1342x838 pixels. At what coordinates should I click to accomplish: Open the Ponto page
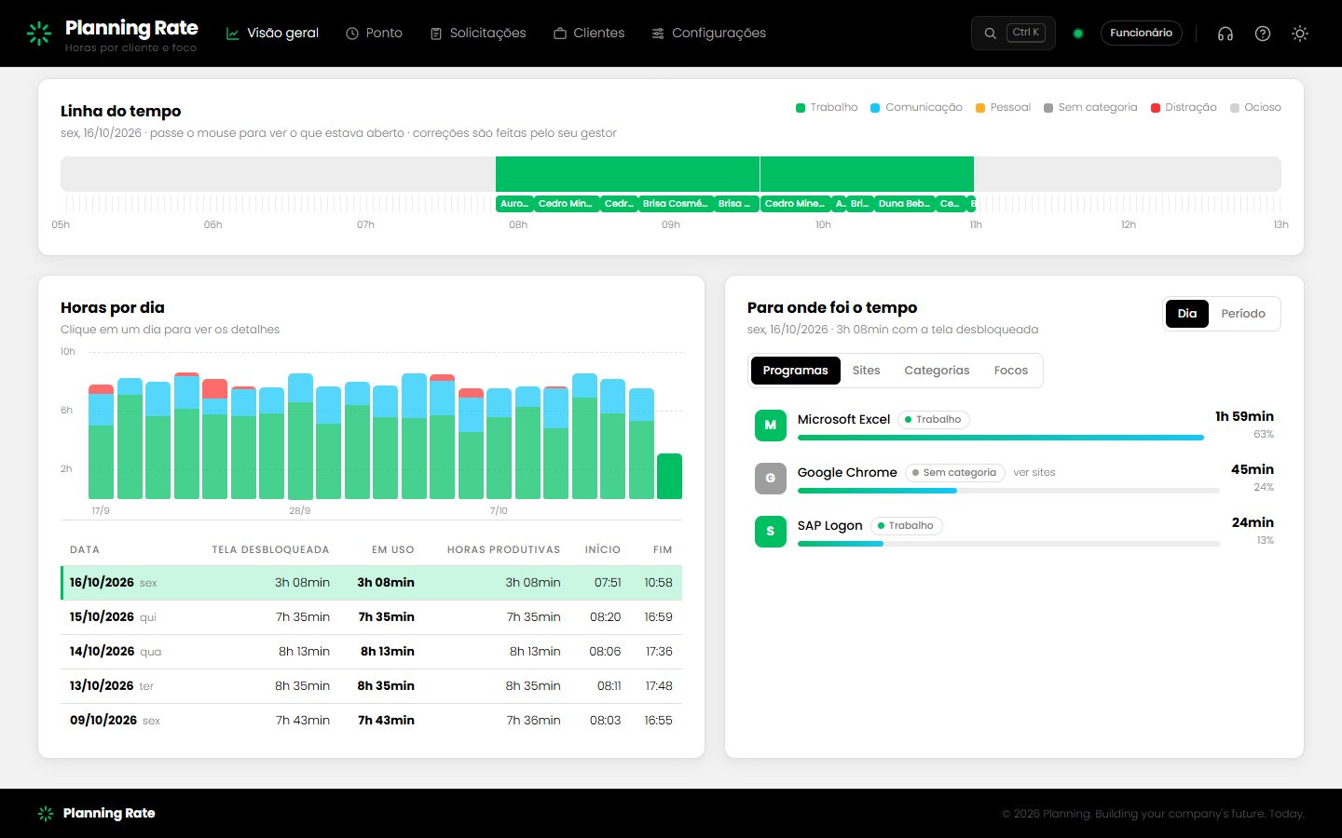[374, 34]
